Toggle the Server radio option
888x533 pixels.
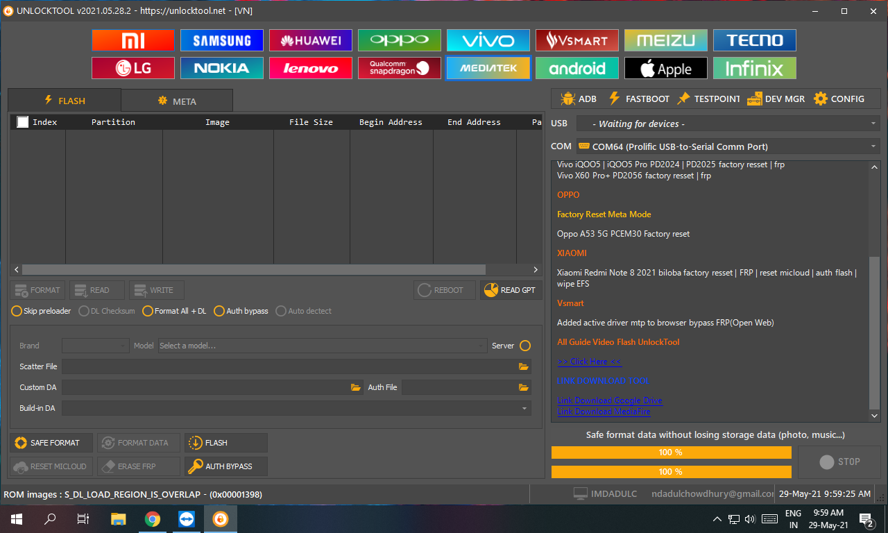tap(525, 346)
